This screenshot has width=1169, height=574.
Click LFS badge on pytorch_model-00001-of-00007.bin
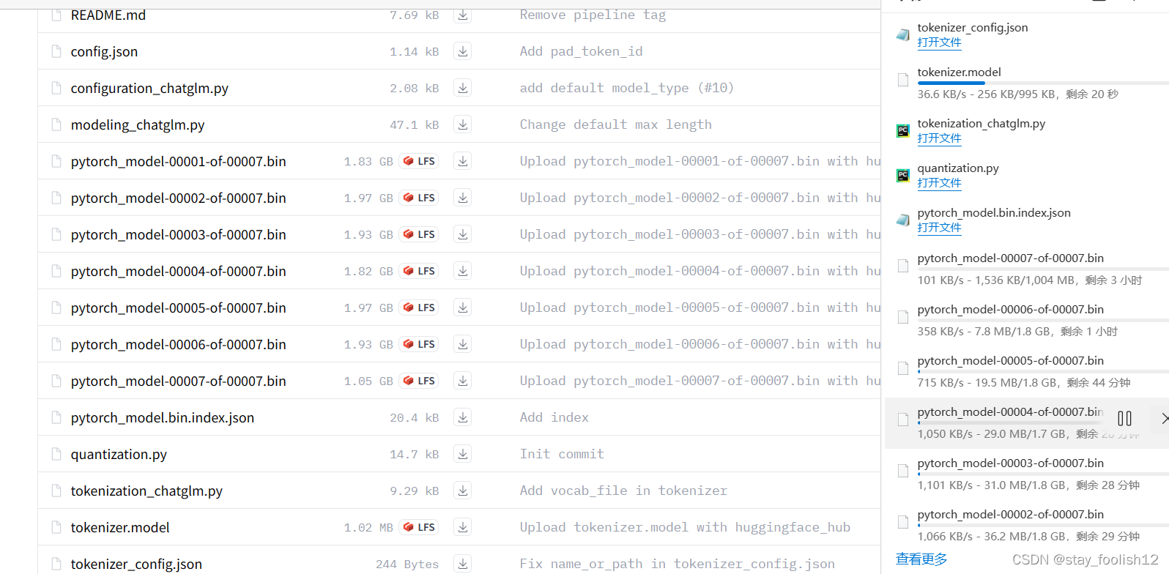419,161
